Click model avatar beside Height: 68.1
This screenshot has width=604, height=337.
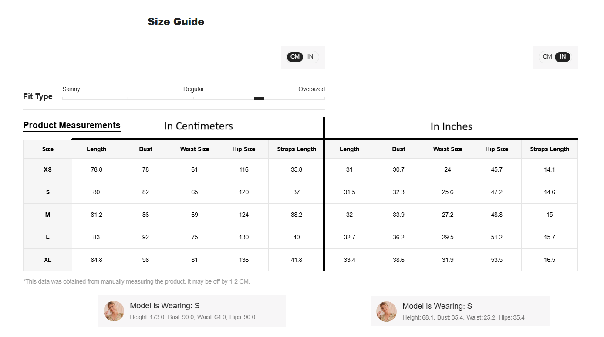coord(386,311)
